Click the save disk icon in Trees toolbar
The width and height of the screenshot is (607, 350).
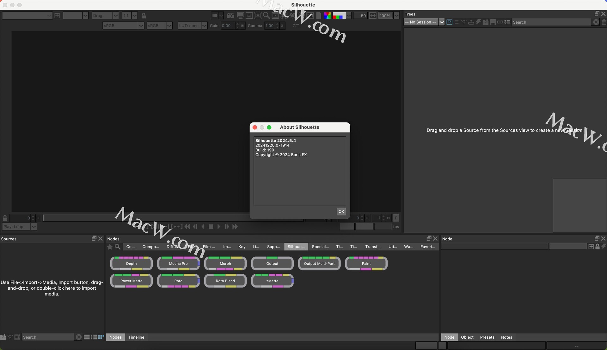point(493,22)
